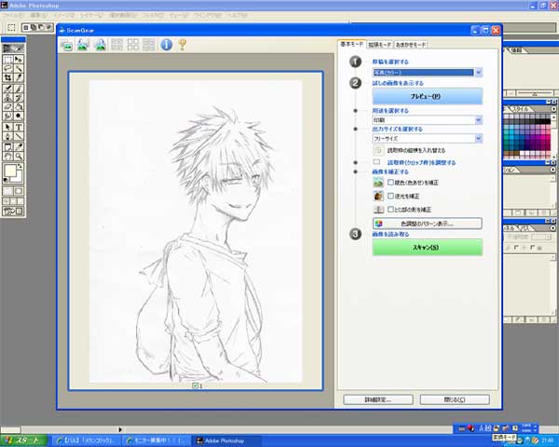Click the 読取枠(クロップ枠)を調整する link
The height and width of the screenshot is (447, 559).
coord(421,163)
